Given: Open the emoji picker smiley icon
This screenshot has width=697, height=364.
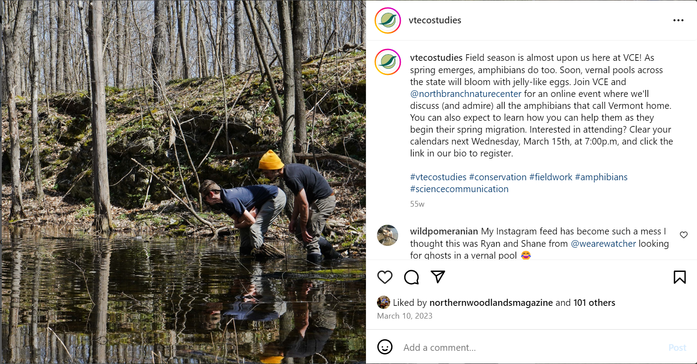Looking at the screenshot, I should point(385,347).
